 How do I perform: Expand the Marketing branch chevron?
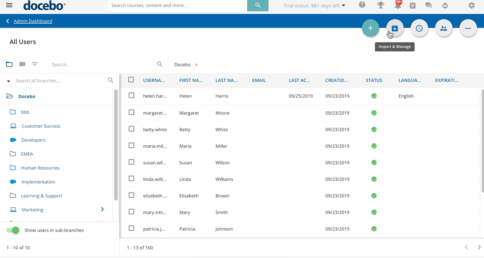[x=102, y=210]
